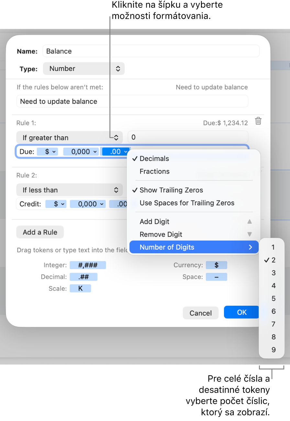This screenshot has height=421, width=290.
Task: Open the If less than dropdown
Action: [69, 190]
